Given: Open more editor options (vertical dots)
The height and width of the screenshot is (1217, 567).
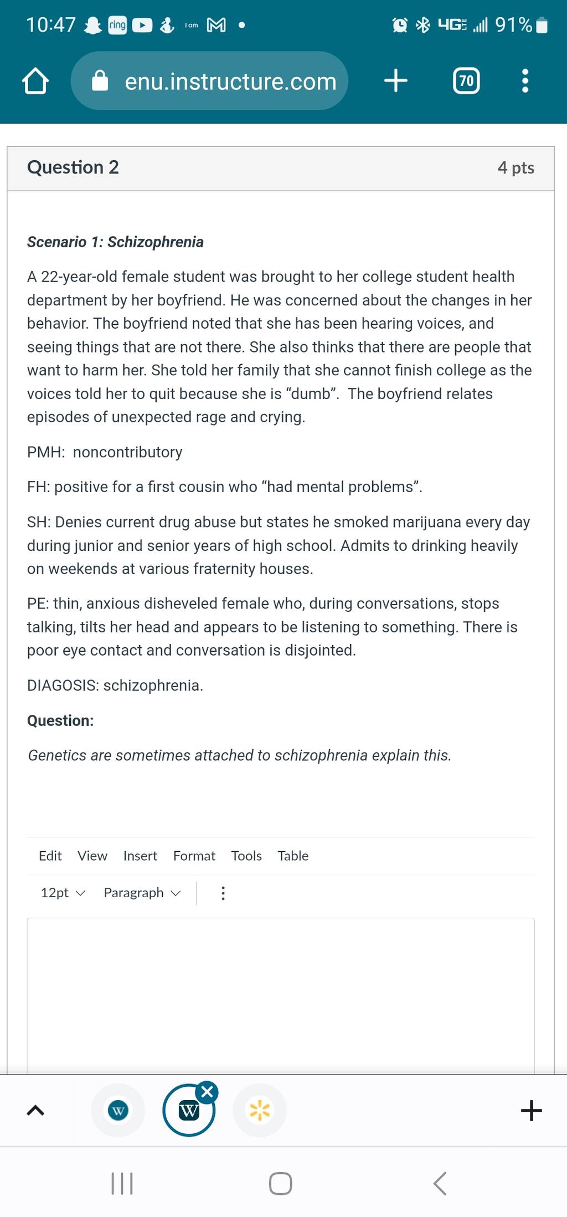Looking at the screenshot, I should pyautogui.click(x=223, y=893).
